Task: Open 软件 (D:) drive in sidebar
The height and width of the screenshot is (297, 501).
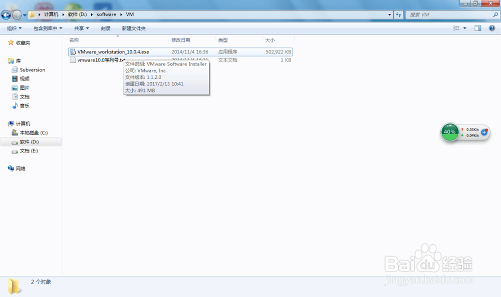Action: point(29,141)
